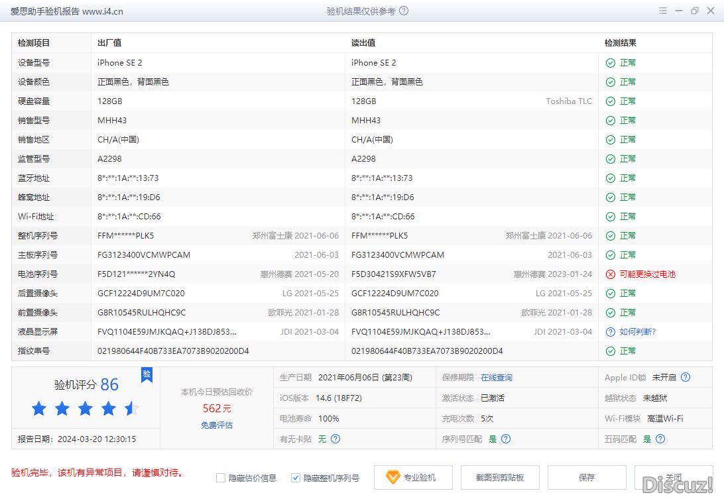The height and width of the screenshot is (501, 724).
Task: Click the 截图到剪贴板 button
Action: (x=500, y=477)
